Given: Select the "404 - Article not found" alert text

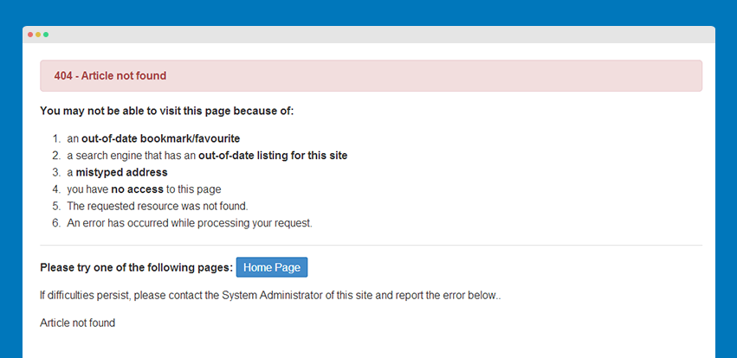Looking at the screenshot, I should pos(110,75).
